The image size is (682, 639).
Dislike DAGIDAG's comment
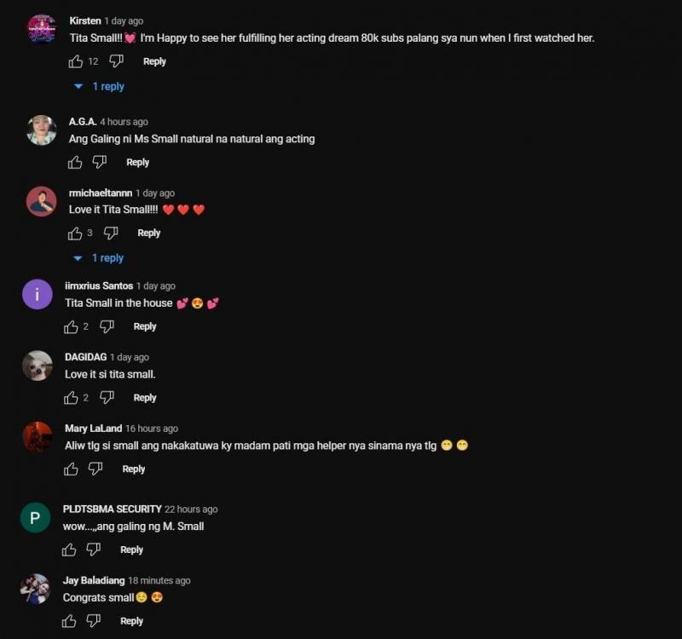107,398
